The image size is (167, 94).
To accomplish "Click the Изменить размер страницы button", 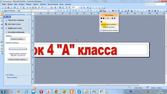I will coord(18,59).
